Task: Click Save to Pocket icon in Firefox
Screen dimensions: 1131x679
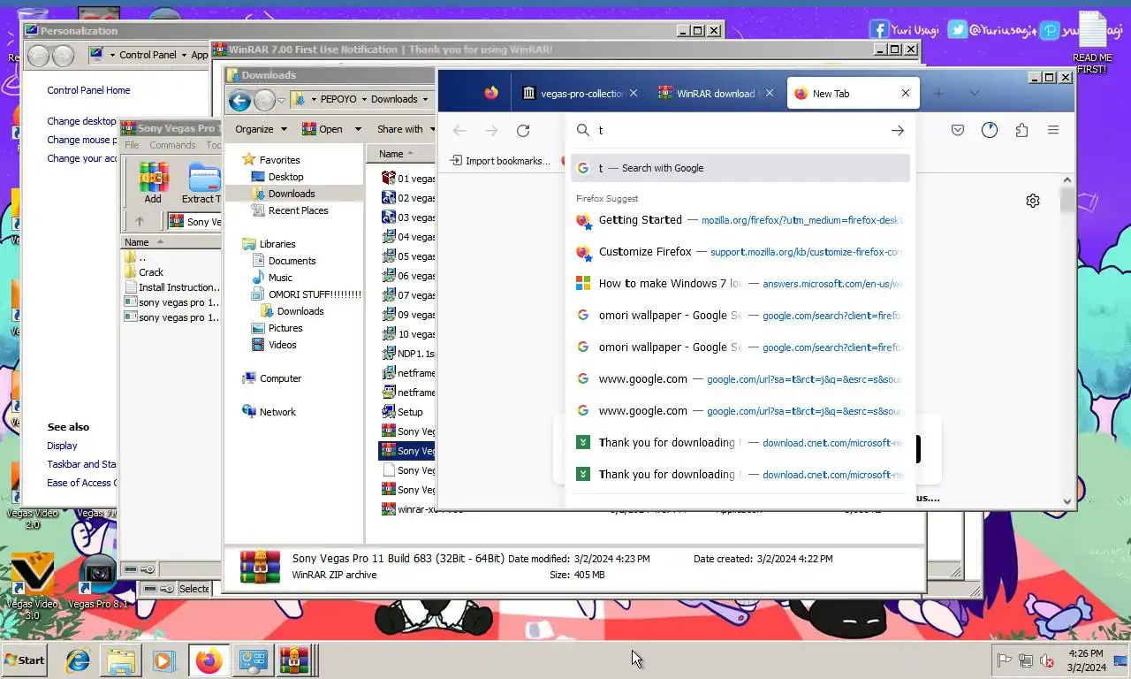Action: coord(958,130)
